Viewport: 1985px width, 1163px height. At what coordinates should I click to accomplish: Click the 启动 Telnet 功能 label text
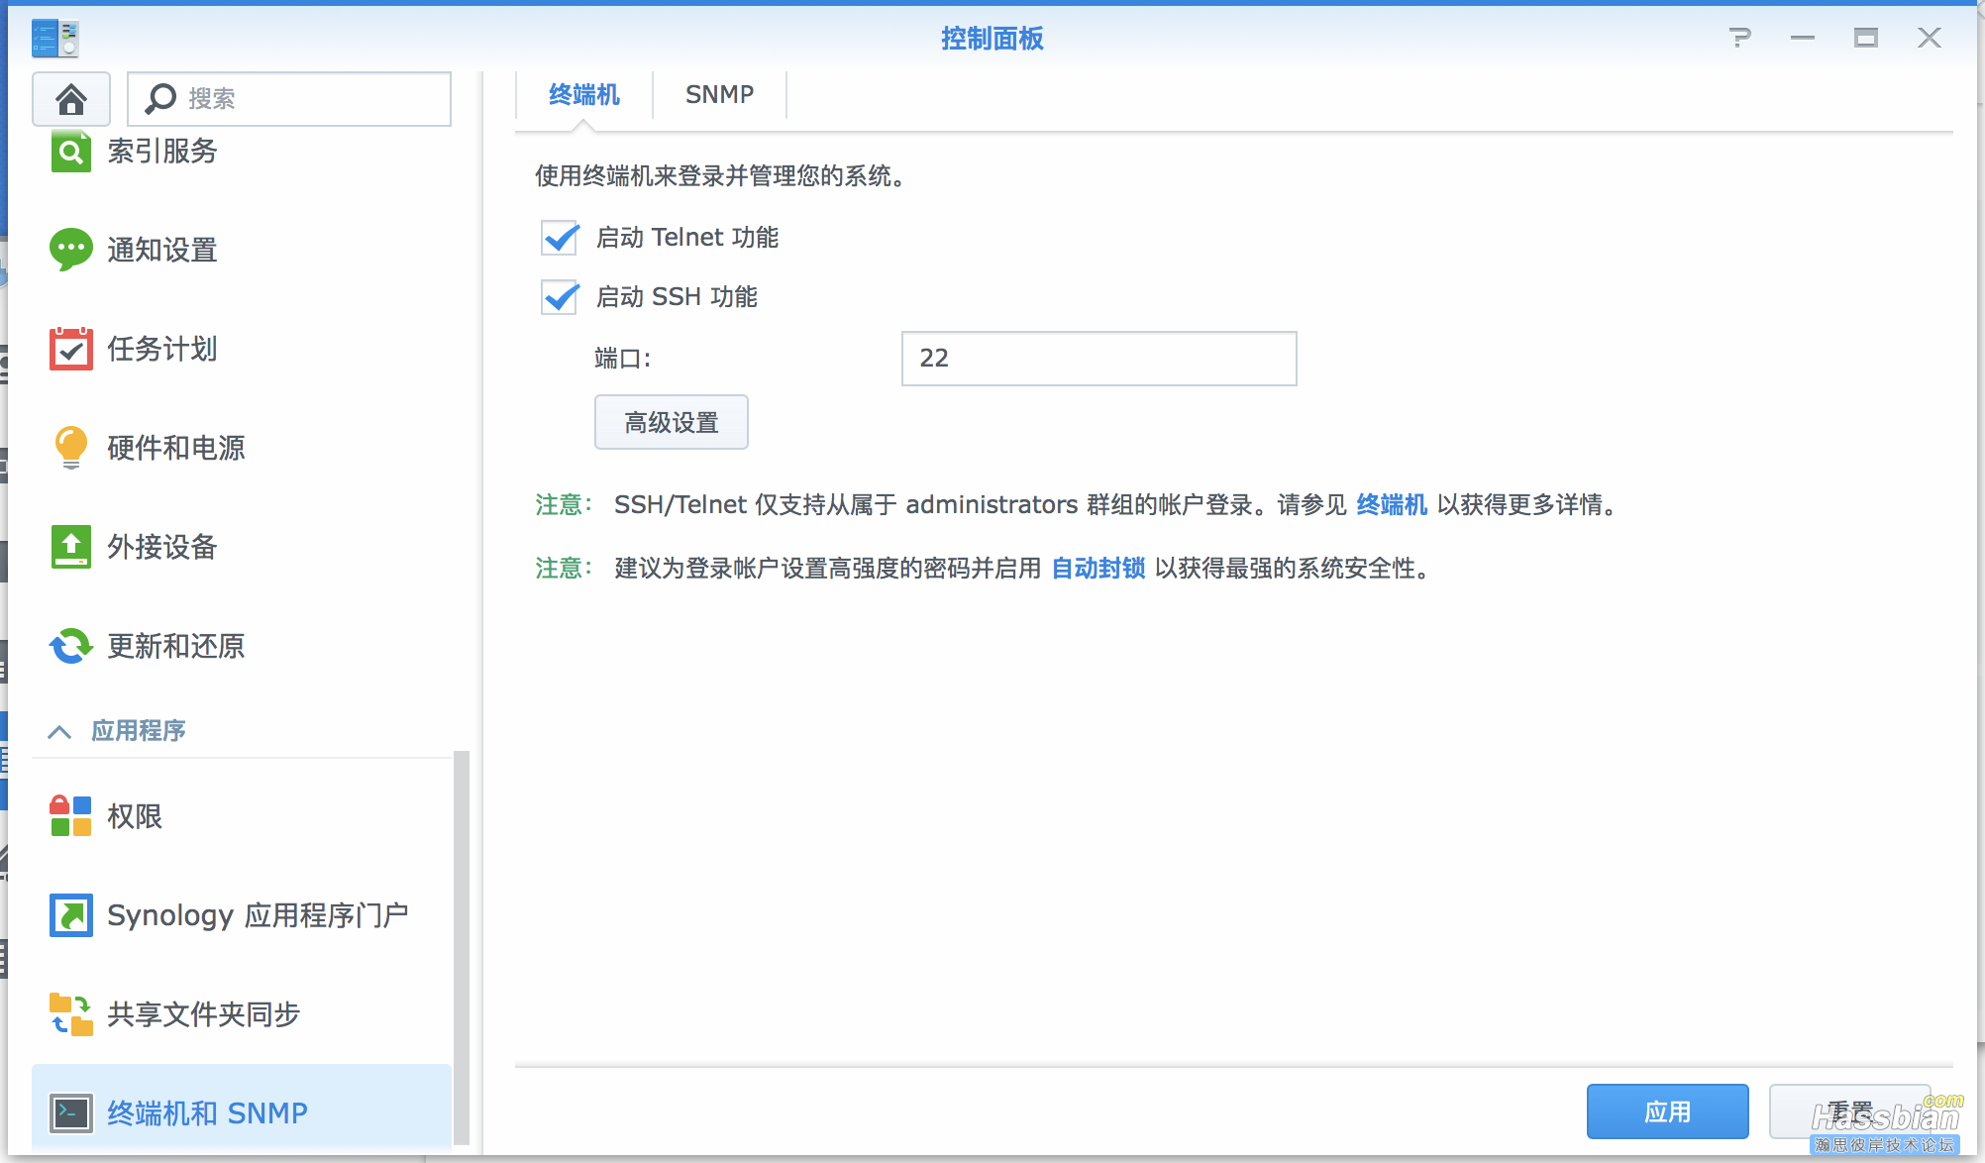click(687, 238)
